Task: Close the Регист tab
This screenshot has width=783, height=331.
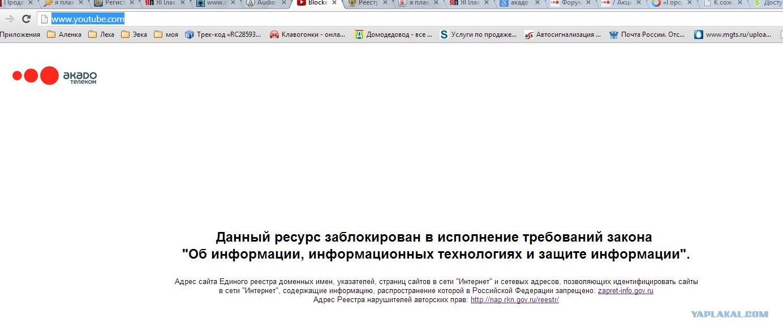Action: coord(131,3)
